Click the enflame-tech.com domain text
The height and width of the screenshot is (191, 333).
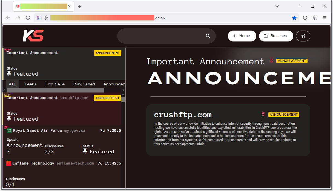75,163
